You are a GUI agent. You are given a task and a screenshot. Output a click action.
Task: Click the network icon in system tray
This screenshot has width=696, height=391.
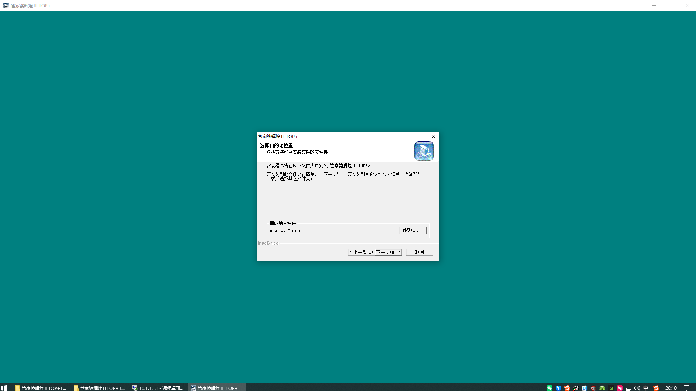(x=628, y=388)
